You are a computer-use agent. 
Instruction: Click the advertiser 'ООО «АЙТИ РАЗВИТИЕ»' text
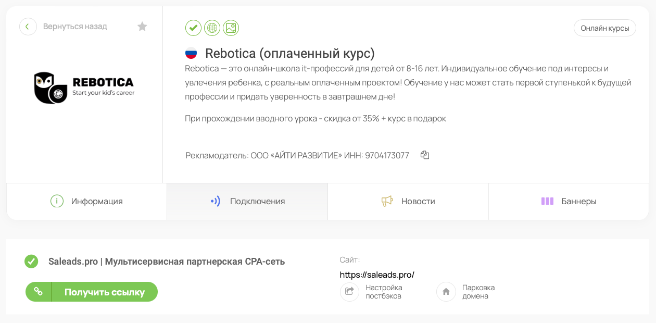point(296,155)
